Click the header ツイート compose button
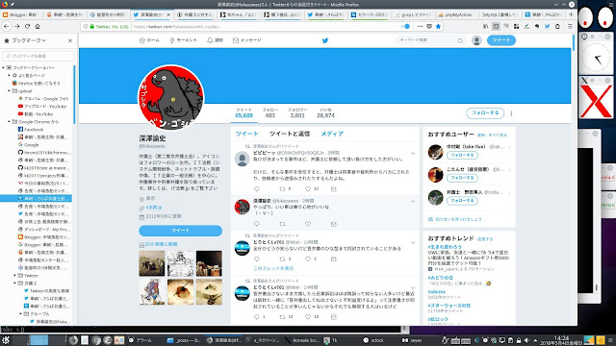The image size is (616, 346). 501,40
